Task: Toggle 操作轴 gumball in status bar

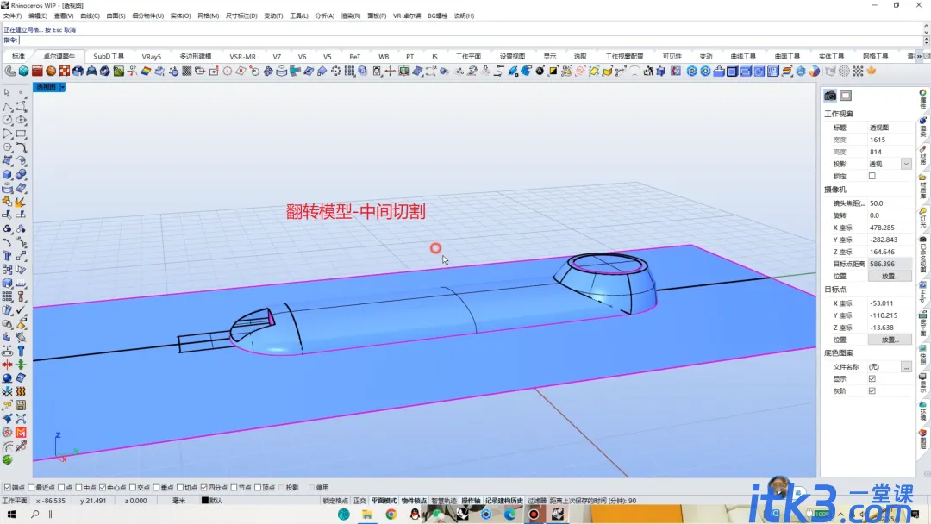Action: click(471, 501)
